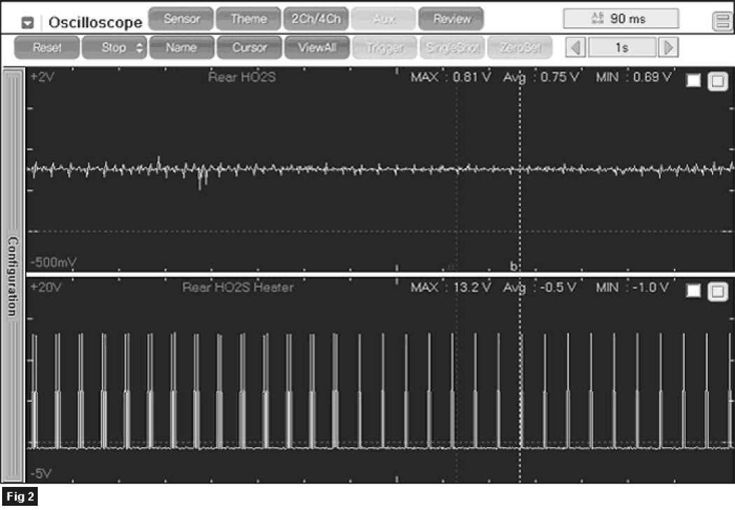Increase time base with right arrow
This screenshot has width=735, height=510.
click(x=669, y=48)
